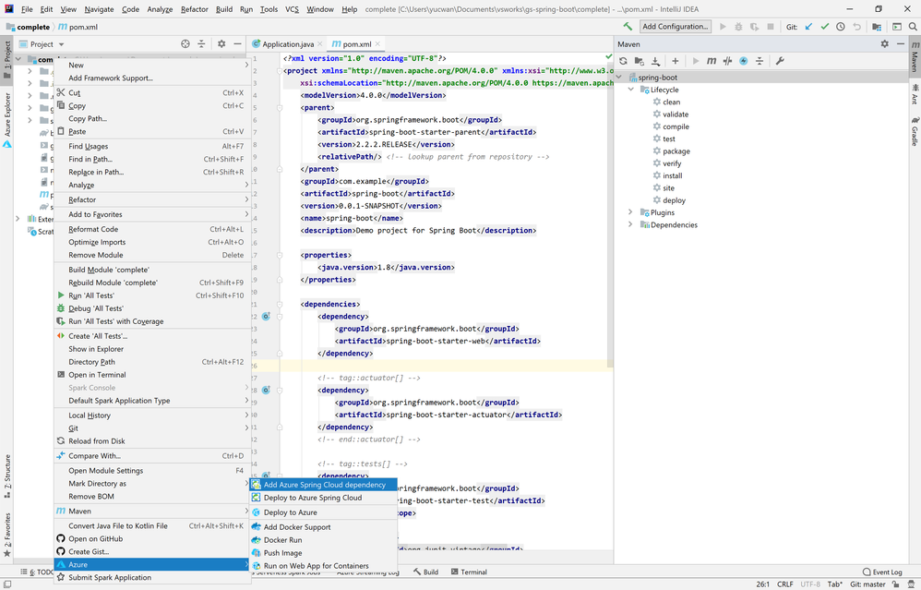Click Git: master branch widget
921x590 pixels.
click(x=867, y=584)
